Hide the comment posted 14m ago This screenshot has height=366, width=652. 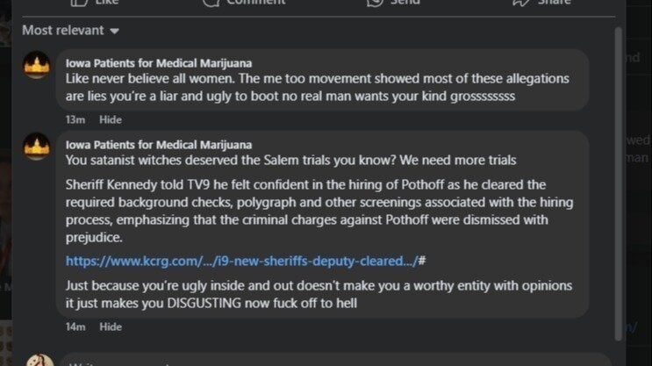(110, 327)
